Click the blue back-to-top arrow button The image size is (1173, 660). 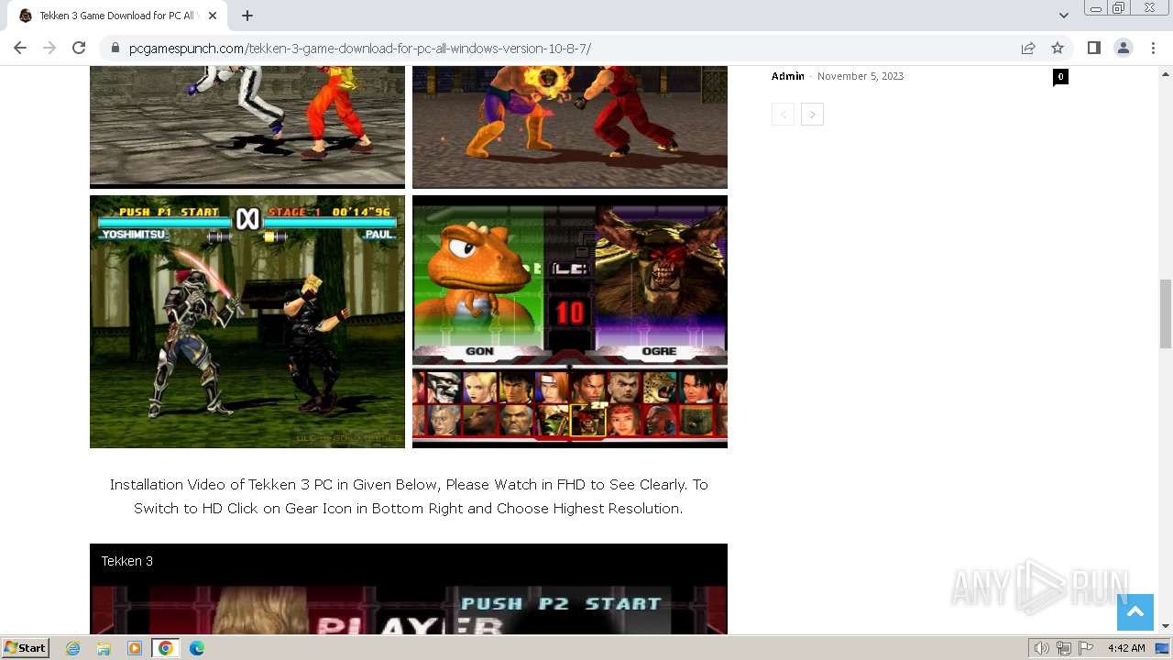1135,612
